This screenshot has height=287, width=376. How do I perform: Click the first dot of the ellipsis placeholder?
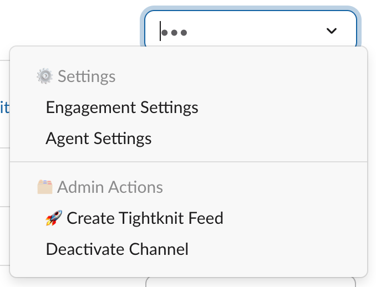point(165,33)
